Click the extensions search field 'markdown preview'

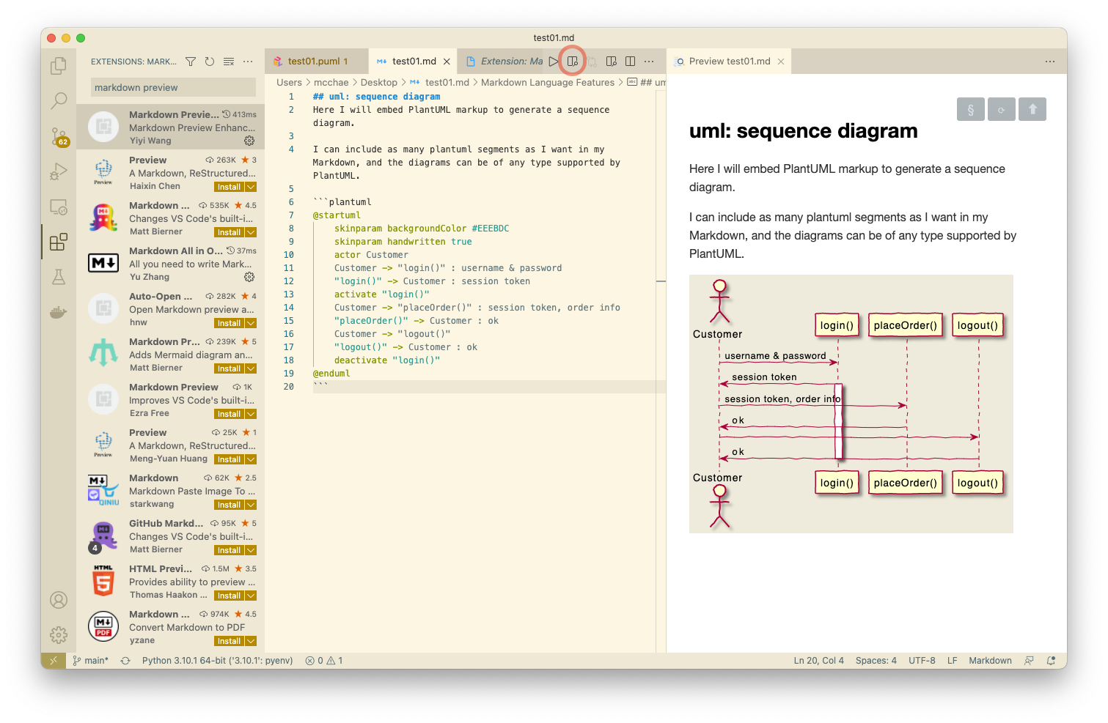pyautogui.click(x=173, y=88)
